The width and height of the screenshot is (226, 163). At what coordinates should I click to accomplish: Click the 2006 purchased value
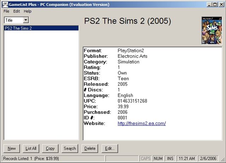(x=123, y=112)
